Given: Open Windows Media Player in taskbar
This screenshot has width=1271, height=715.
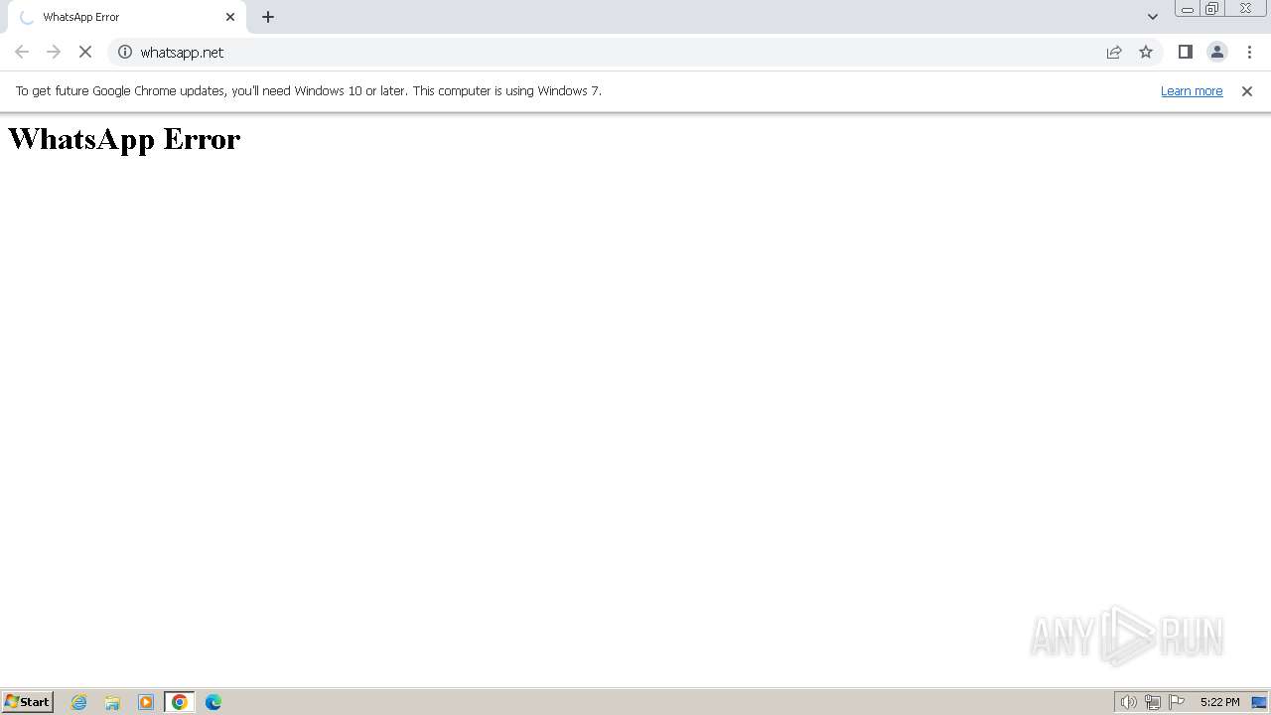Looking at the screenshot, I should [146, 702].
